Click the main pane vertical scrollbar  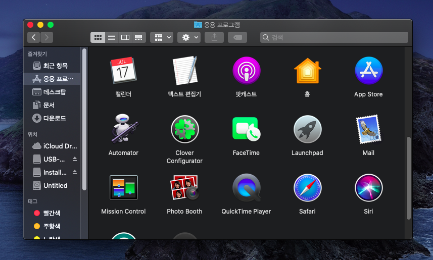tap(408, 178)
